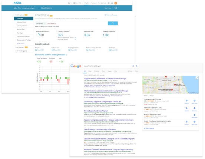
Task: Click Moz Pro breadcrumb in blue bar
Action: (x=17, y=8)
